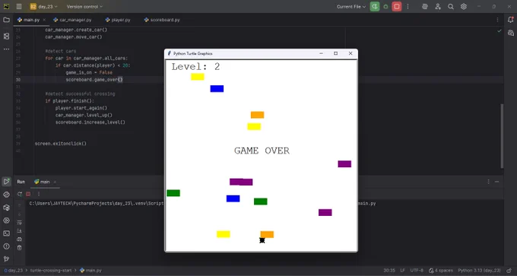
Task: Click main.py breadcrumb in navigation bar
Action: (x=91, y=271)
